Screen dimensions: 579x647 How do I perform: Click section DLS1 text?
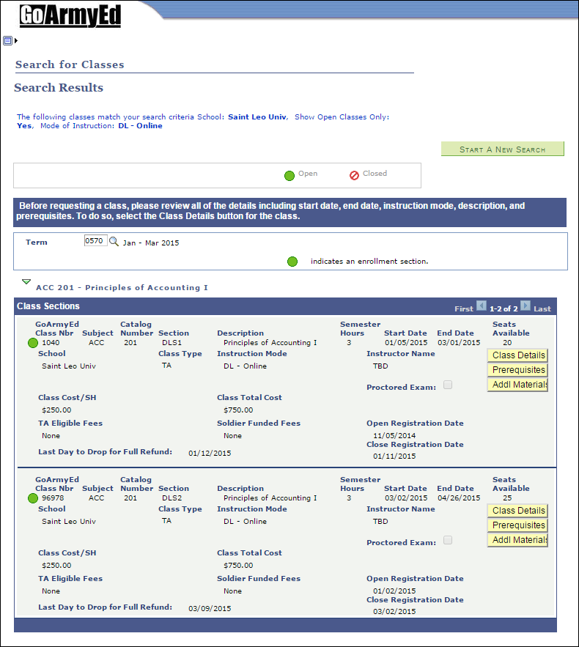pyautogui.click(x=172, y=343)
